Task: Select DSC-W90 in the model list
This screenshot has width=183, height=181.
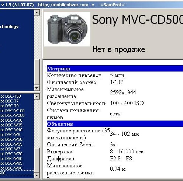Action: tap(11, 168)
